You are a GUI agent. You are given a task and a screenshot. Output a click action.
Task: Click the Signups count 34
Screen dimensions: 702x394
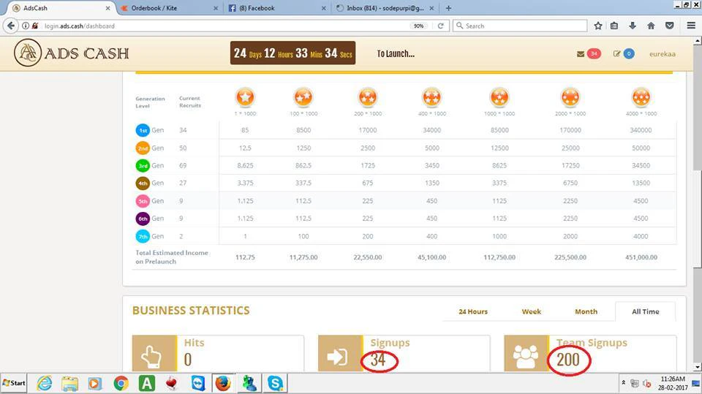[x=378, y=360]
